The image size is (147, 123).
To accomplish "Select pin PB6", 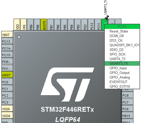I will click(x=57, y=25).
